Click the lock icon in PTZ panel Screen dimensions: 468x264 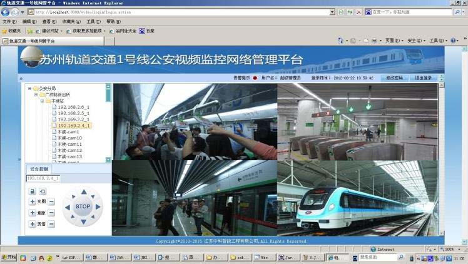click(x=33, y=191)
